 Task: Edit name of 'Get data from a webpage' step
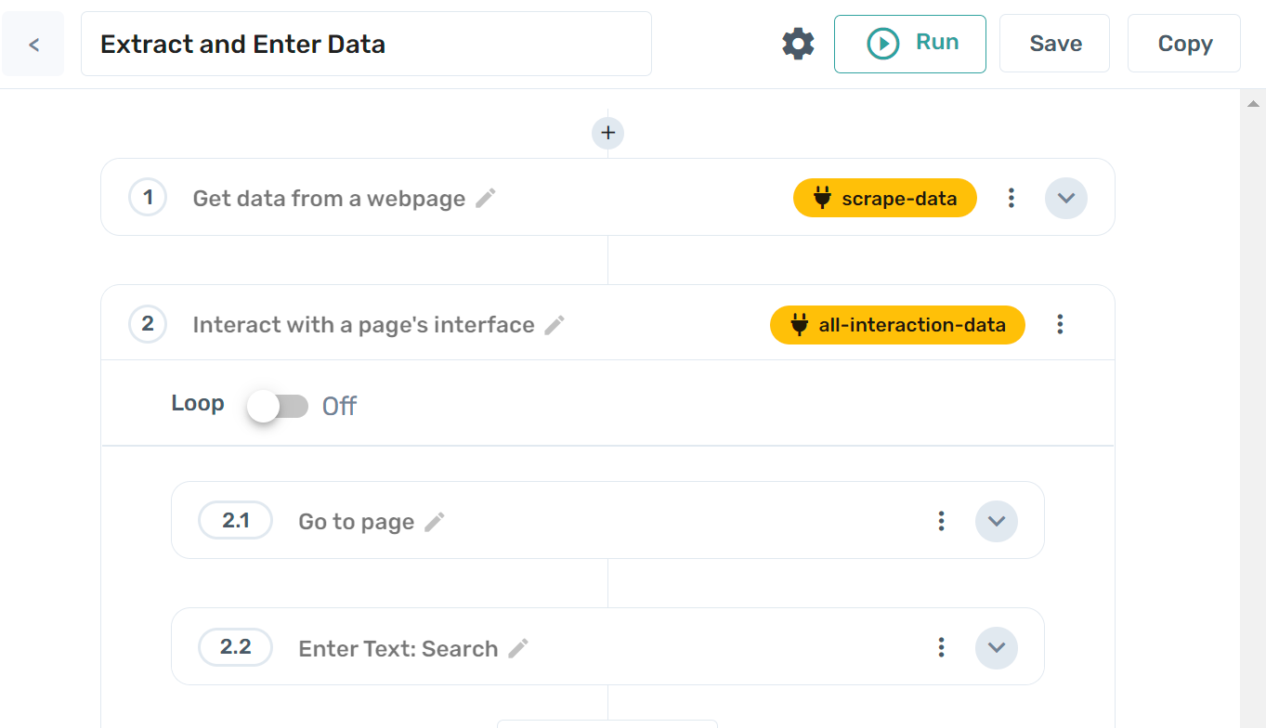point(486,198)
